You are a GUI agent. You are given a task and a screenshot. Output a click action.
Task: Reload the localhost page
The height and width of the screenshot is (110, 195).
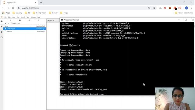[13, 8]
